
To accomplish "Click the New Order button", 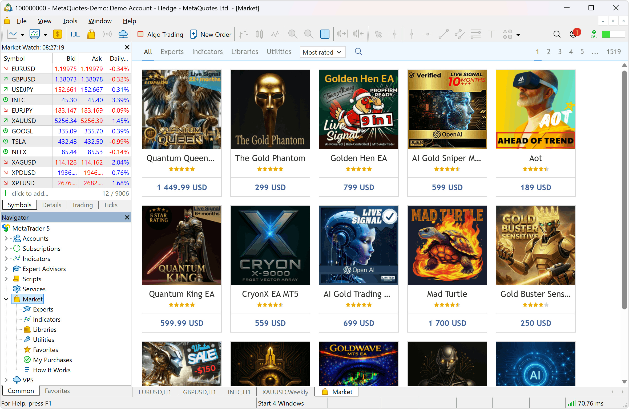I will tap(211, 34).
